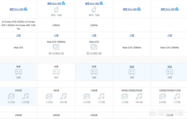Click the image processing icon under third column's Mali-G76
The image size is (187, 119).
(94, 47)
